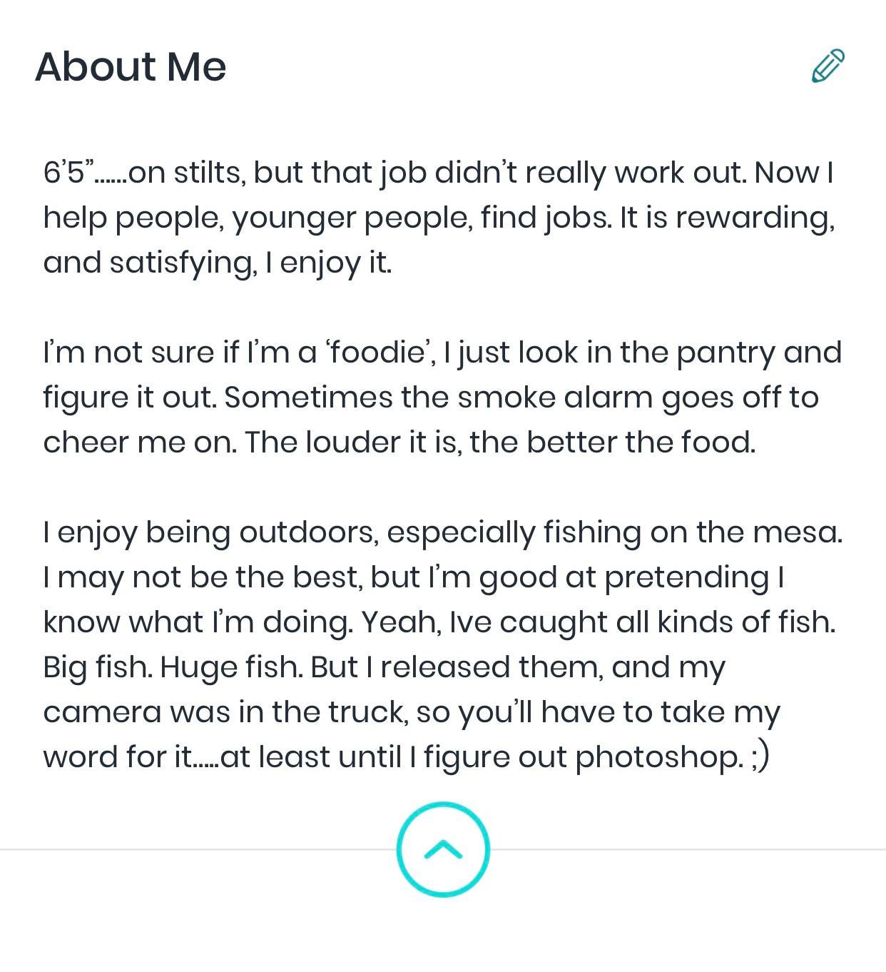Tap the line starting "I may not be the best"
Viewport: 886px width, 972px height.
click(414, 577)
